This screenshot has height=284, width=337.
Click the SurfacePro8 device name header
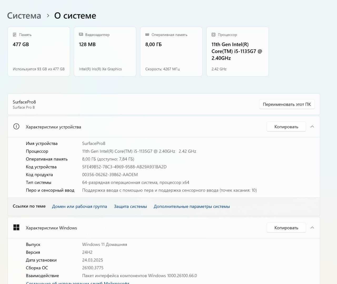pos(24,102)
